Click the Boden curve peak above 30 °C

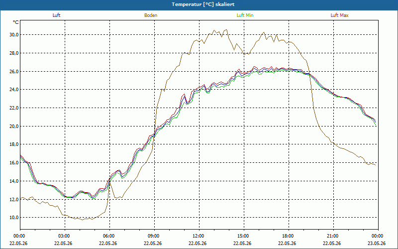[226, 29]
